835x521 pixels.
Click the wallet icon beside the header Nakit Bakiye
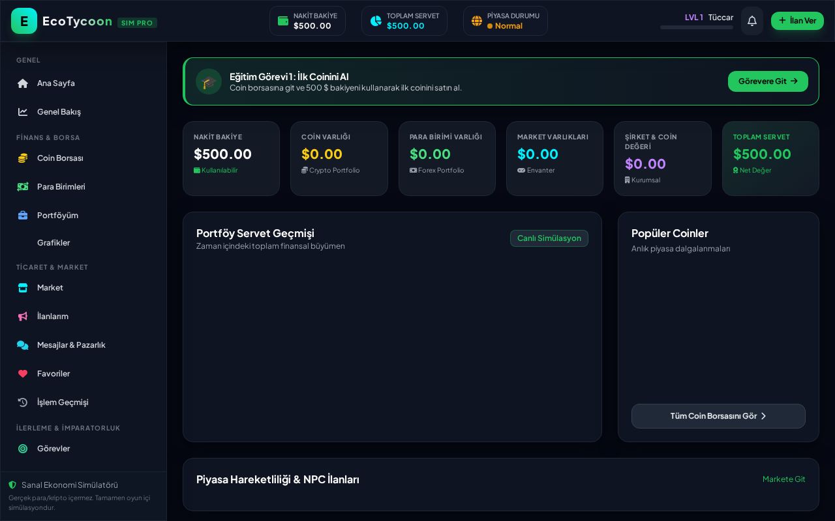tap(283, 21)
